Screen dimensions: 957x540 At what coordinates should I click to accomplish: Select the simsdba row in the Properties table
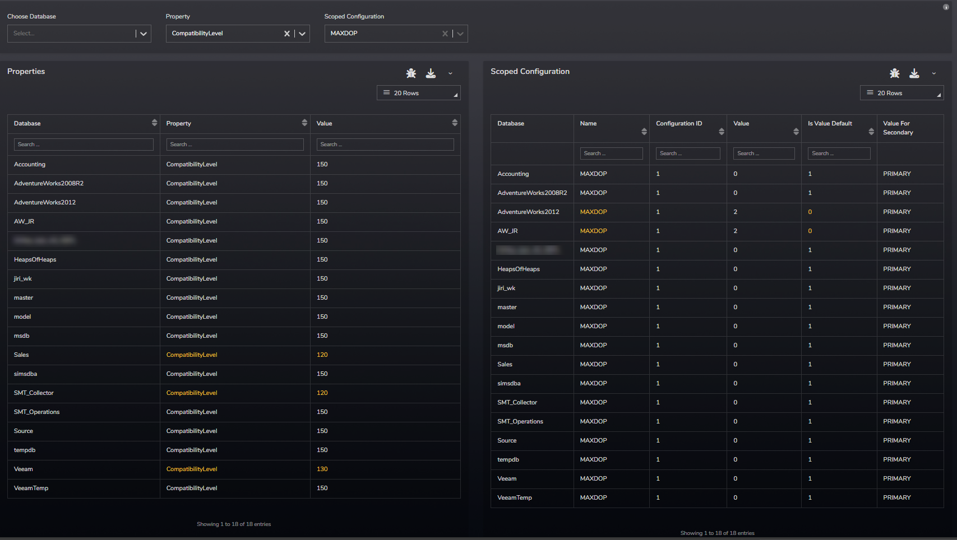pyautogui.click(x=234, y=374)
